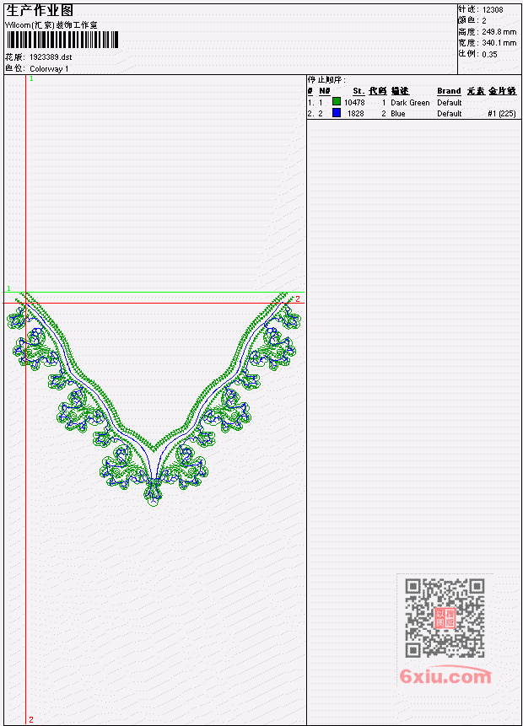Click the '生产作业图' title

(x=40, y=11)
